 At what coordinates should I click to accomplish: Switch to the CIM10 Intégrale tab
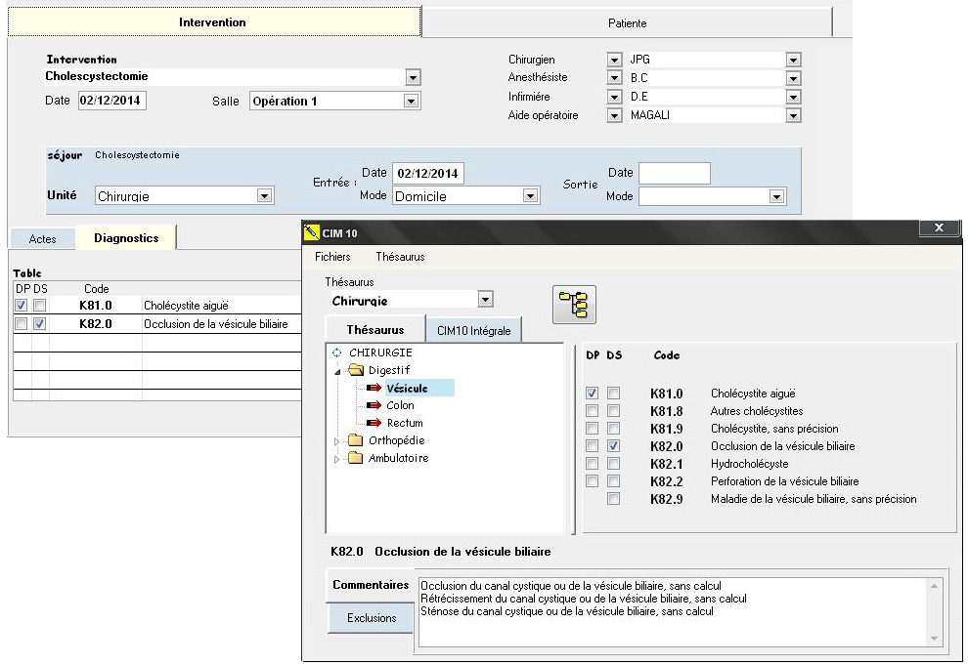click(x=473, y=330)
